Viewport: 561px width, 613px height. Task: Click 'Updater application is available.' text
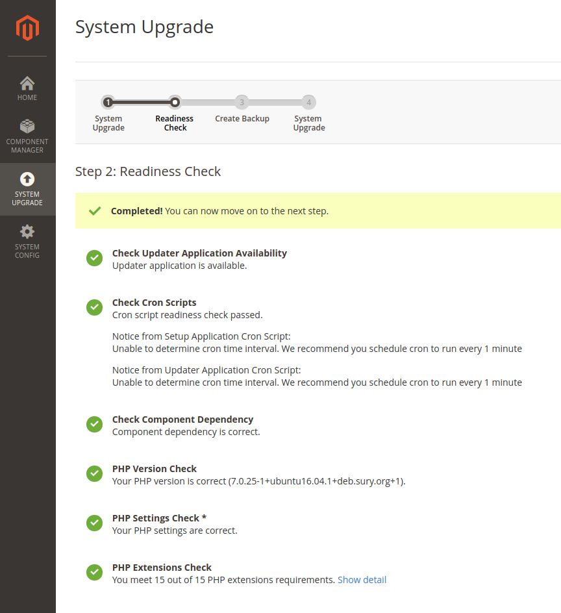point(179,266)
